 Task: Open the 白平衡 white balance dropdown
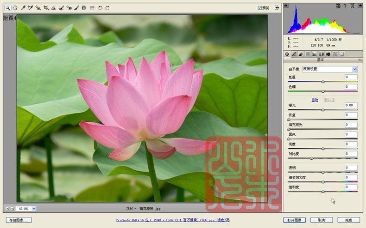click(x=330, y=69)
